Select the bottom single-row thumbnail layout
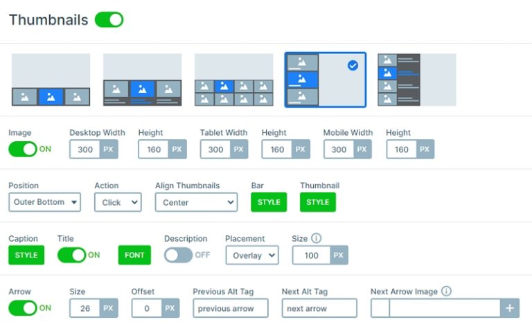The image size is (532, 324). click(x=51, y=80)
